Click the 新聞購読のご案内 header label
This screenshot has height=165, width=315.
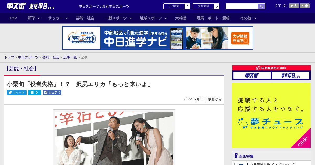click(271, 68)
